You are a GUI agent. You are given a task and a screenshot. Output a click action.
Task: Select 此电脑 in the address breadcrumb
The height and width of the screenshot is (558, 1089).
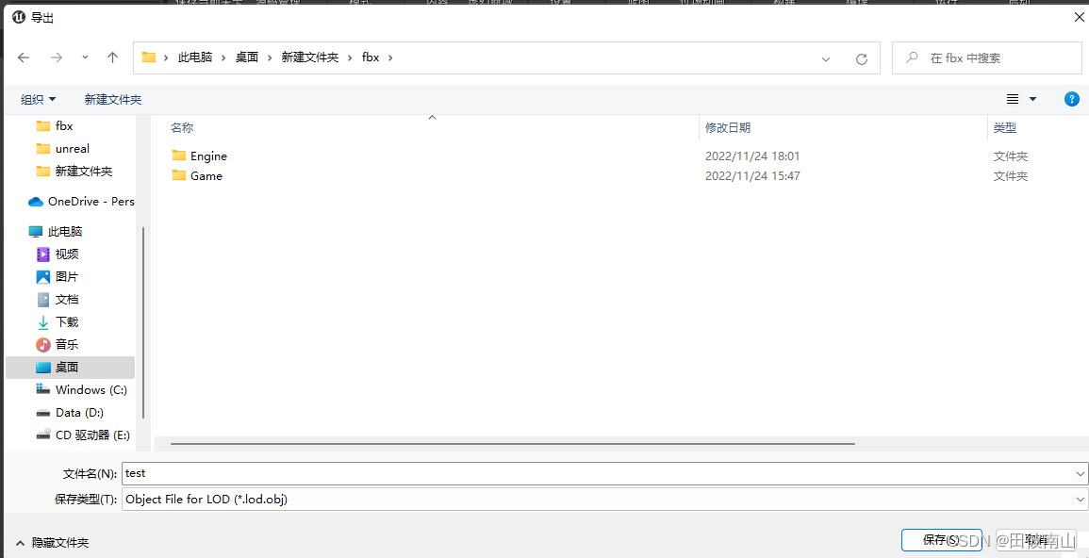point(195,58)
